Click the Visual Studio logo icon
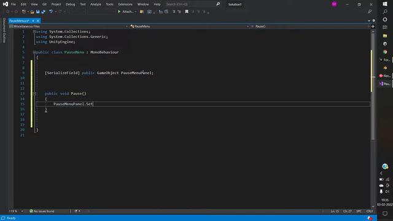The width and height of the screenshot is (393, 221). (x=6, y=4)
